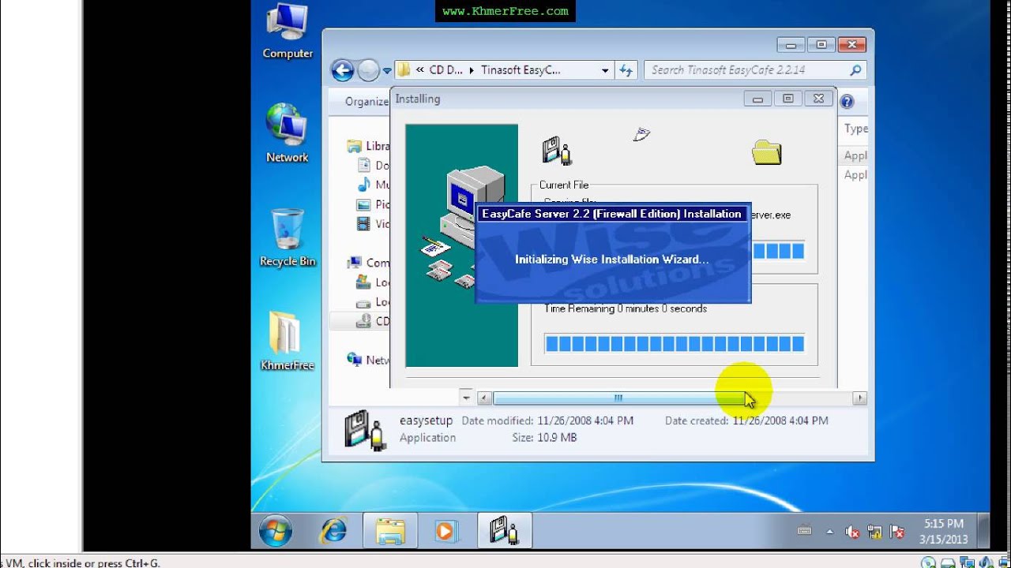Click the on-screen keyboard tray icon
Screen dimensions: 1011x568
(x=804, y=530)
